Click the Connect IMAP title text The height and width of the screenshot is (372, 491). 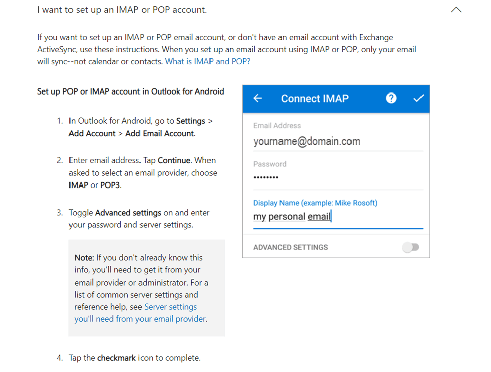315,99
